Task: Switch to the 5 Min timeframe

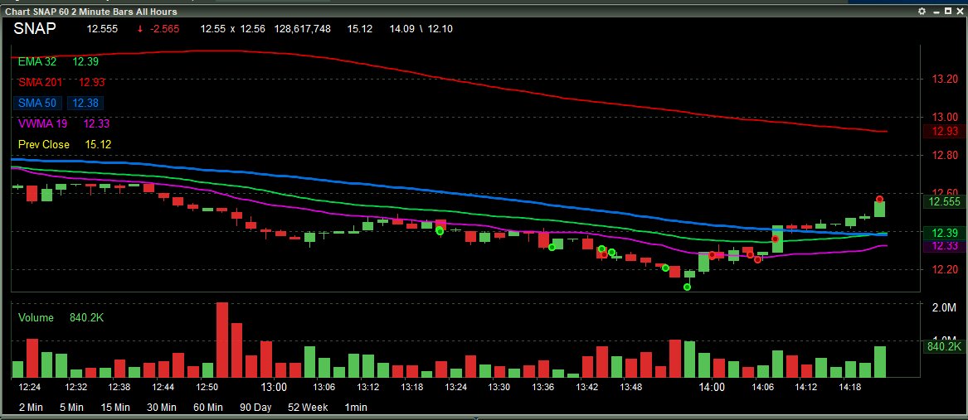Action: (x=71, y=407)
